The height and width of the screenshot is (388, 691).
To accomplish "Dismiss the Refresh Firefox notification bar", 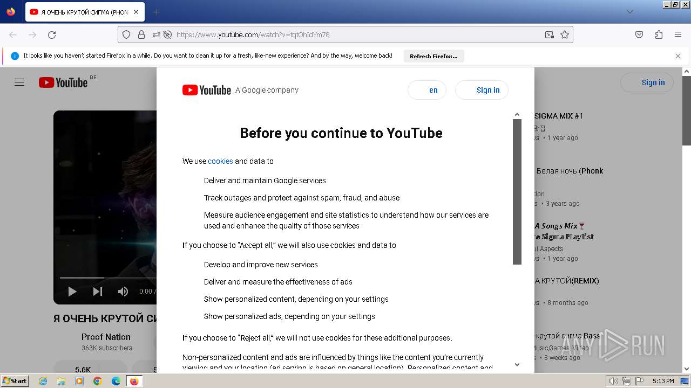I will (678, 56).
